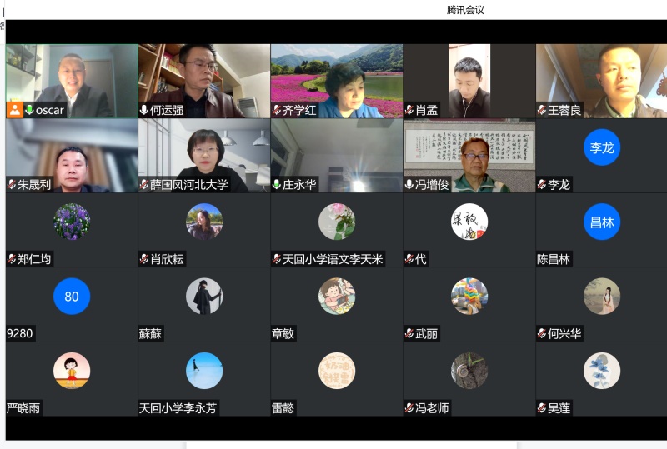
Task: Click the muted mic icon beside 吴莲
Action: click(542, 408)
